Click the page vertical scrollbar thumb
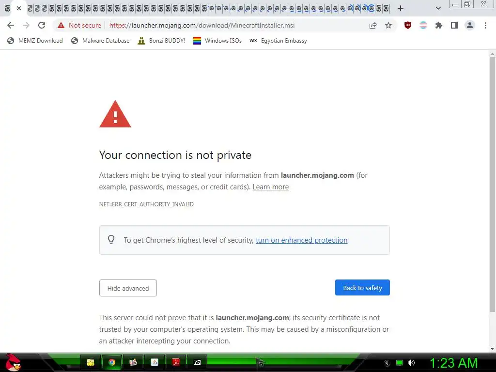 click(x=492, y=184)
